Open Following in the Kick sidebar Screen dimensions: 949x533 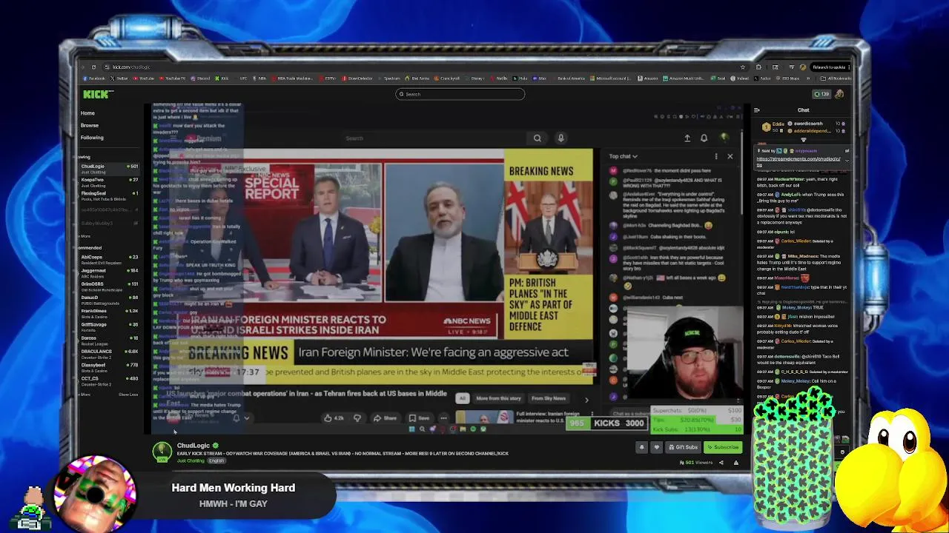[92, 138]
